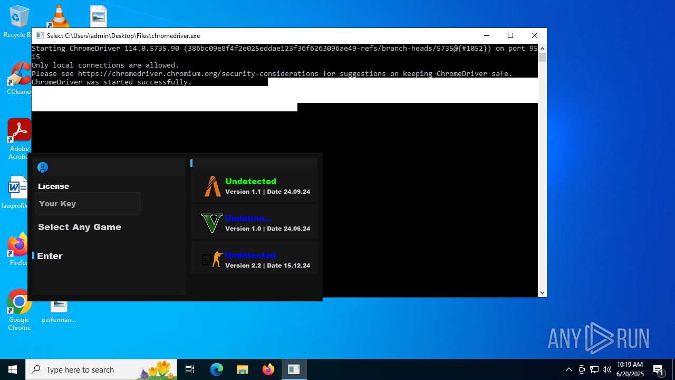Click 'ChromeDriver was started successfully.' line
Viewport: 675px width, 380px height.
112,82
